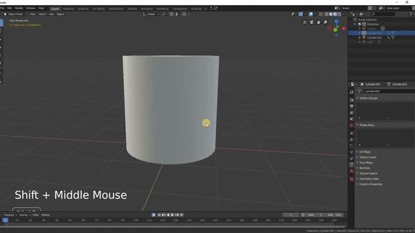Switch to the Modeling workspace tab
Image resolution: width=415 pixels, height=233 pixels.
click(x=68, y=8)
